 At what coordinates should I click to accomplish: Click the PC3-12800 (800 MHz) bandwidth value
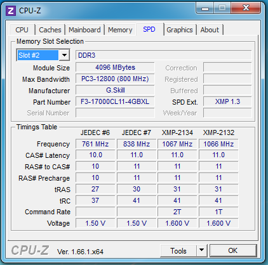[115, 79]
